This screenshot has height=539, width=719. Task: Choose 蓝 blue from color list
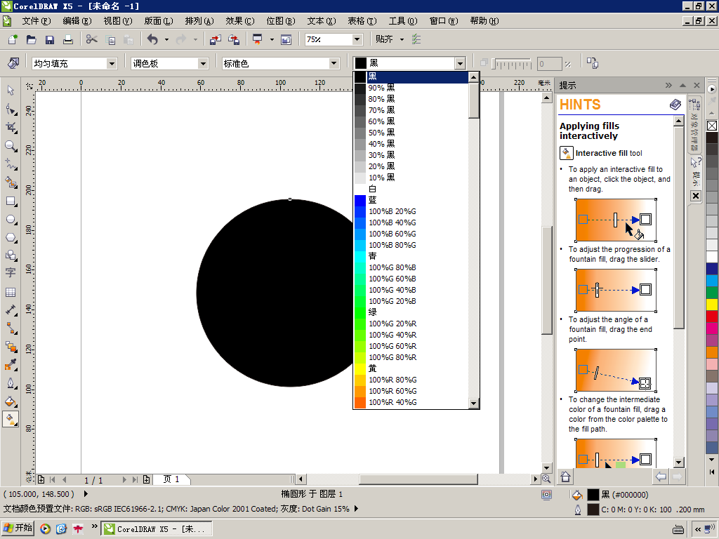point(411,200)
